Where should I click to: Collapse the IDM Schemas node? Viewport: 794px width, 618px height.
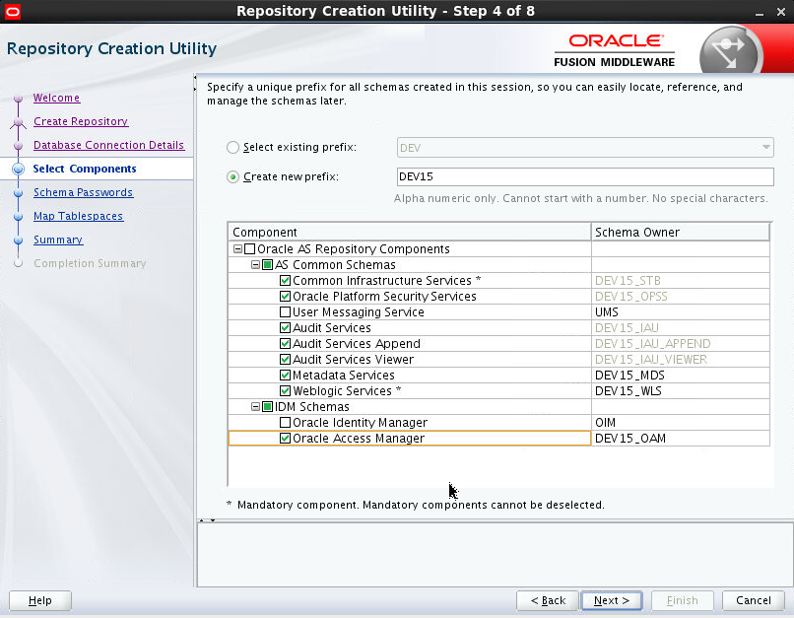pos(255,406)
